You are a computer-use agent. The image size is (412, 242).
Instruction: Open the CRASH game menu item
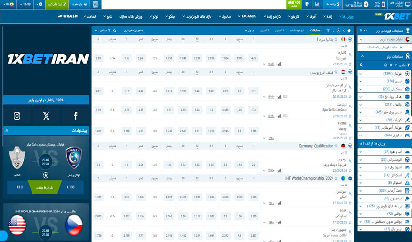tap(67, 16)
